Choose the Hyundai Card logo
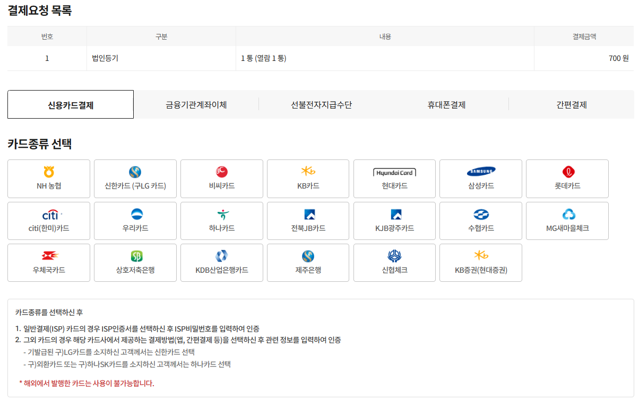This screenshot has height=401, width=639. 395,173
